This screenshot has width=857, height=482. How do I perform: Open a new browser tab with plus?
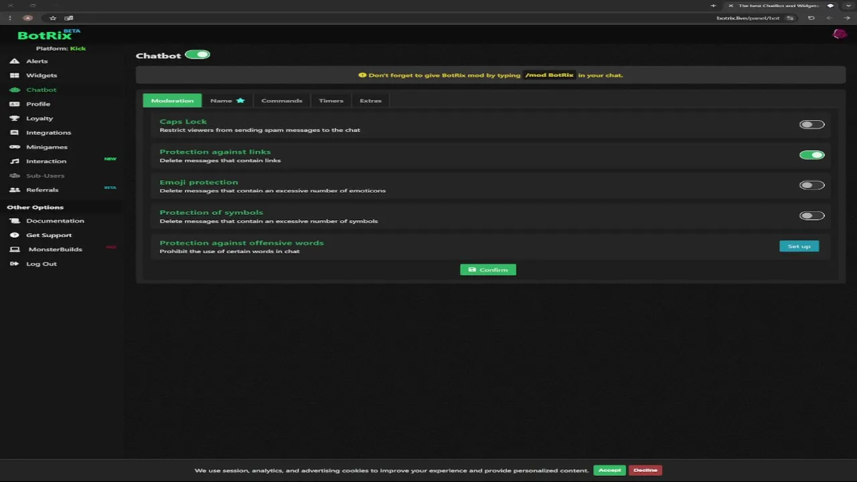[713, 5]
